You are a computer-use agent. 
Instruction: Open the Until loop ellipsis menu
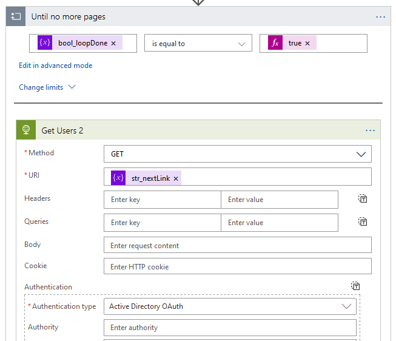point(380,17)
